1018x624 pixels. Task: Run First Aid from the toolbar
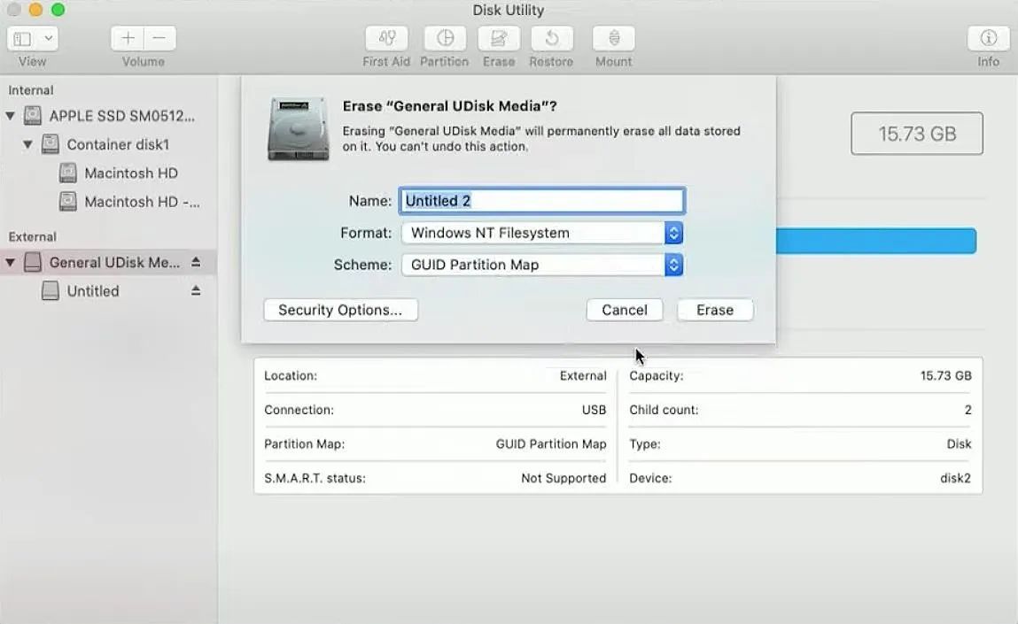(386, 38)
